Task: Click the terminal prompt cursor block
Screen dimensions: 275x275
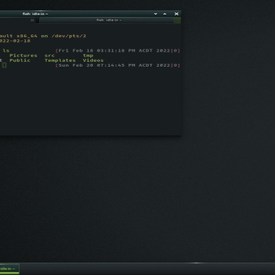Action: (4, 65)
